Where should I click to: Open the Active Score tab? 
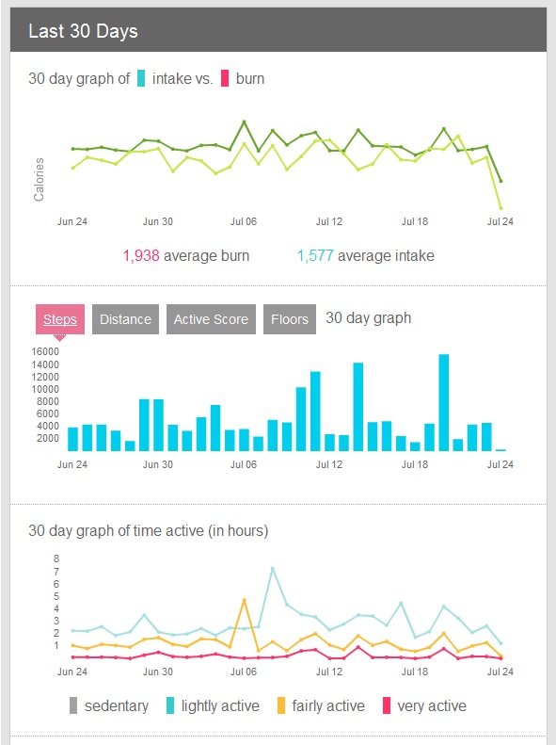[211, 319]
